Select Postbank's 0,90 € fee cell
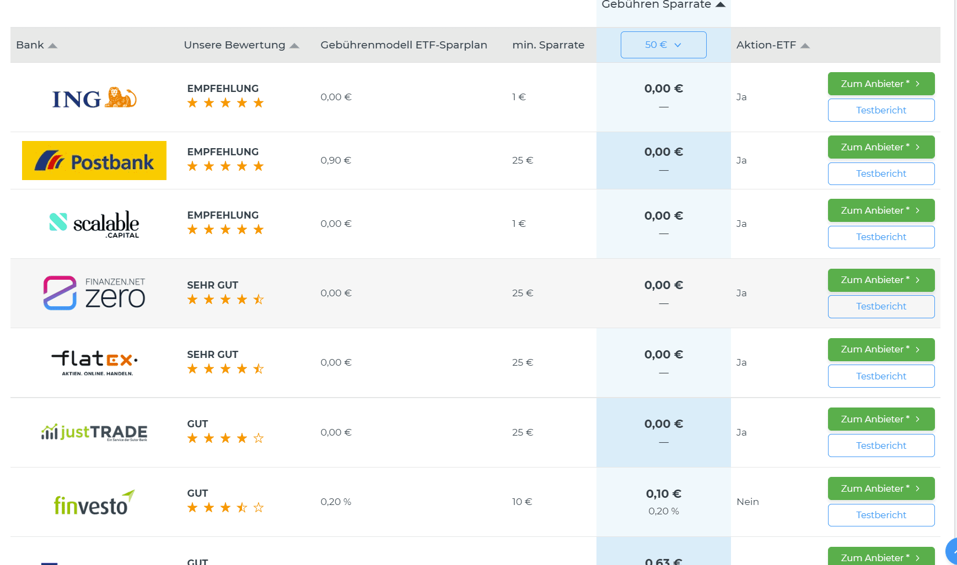This screenshot has height=565, width=957. [x=336, y=160]
